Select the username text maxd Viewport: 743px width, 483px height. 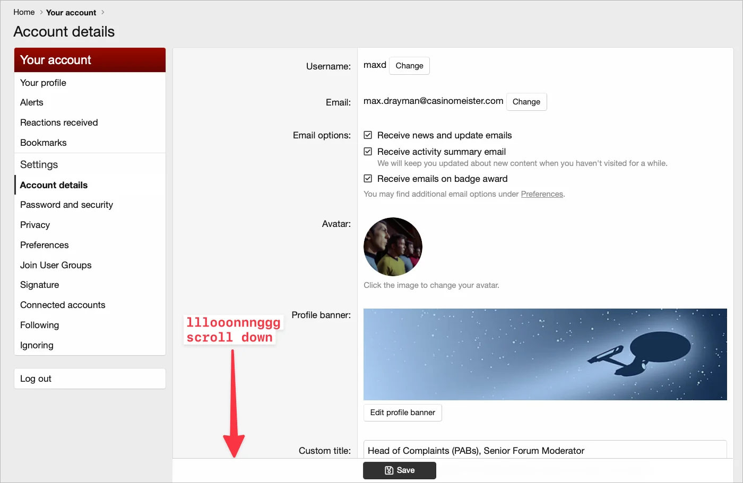point(375,65)
